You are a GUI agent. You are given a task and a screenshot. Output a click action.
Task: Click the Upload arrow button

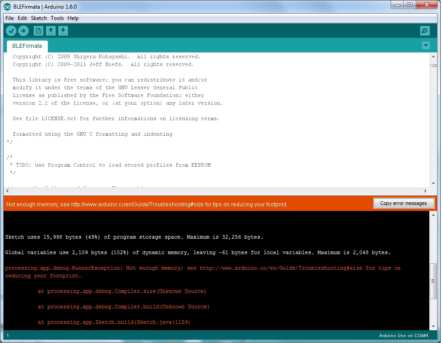[x=23, y=31]
